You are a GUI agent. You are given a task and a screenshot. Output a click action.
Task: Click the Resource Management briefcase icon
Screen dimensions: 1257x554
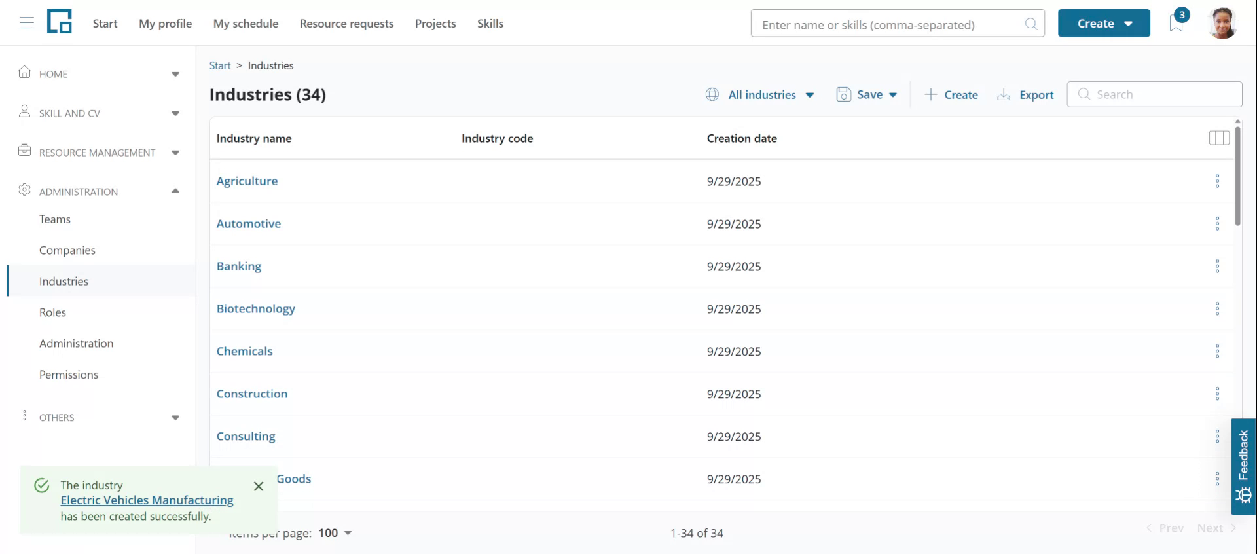[25, 151]
